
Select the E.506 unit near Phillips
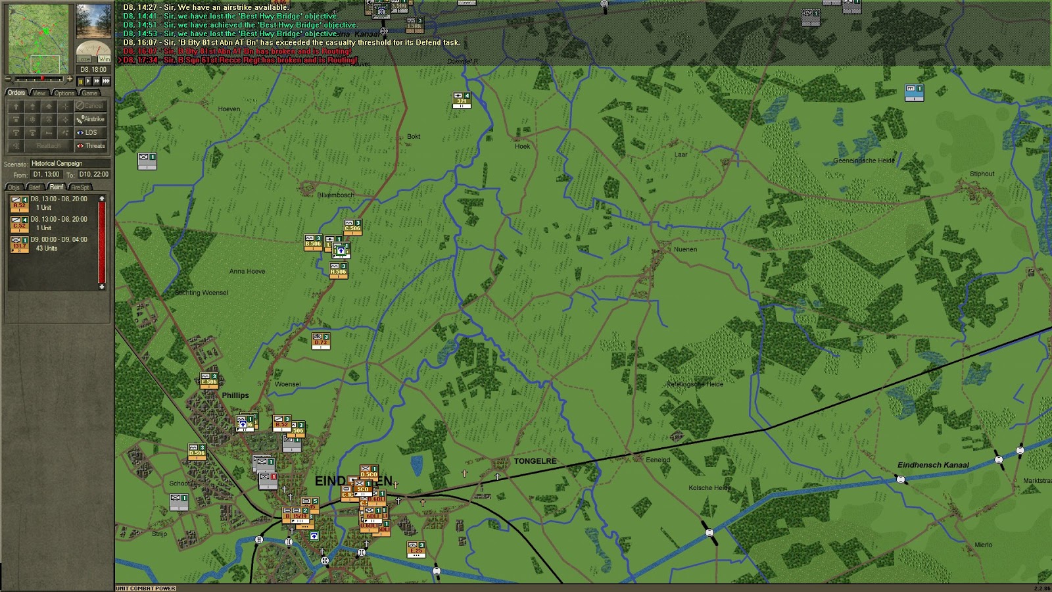pyautogui.click(x=209, y=381)
